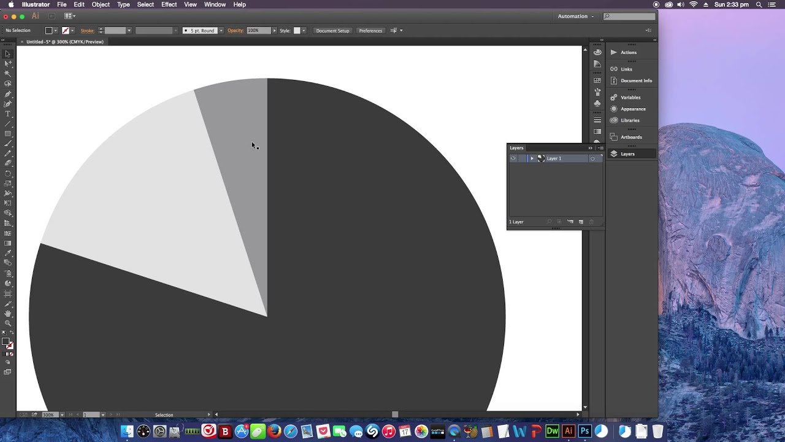Expand Layer 1 disclosure triangle
785x442 pixels.
(x=532, y=158)
